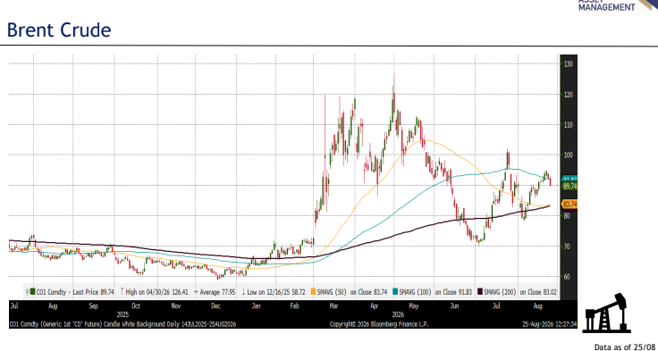This screenshot has width=658, height=351.
Task: Click the Mar month label on time axis
Action: [x=334, y=306]
